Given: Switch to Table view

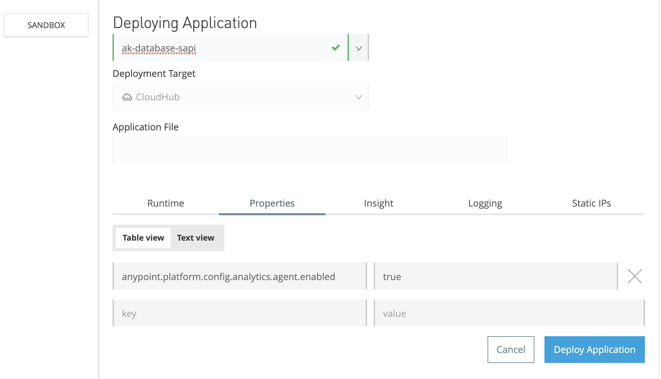Looking at the screenshot, I should (143, 238).
